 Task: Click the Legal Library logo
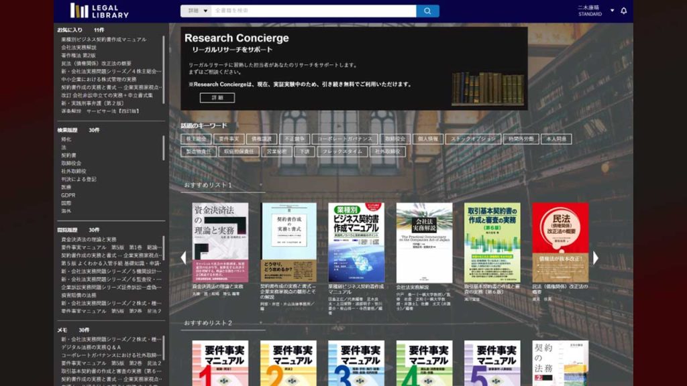coord(99,11)
